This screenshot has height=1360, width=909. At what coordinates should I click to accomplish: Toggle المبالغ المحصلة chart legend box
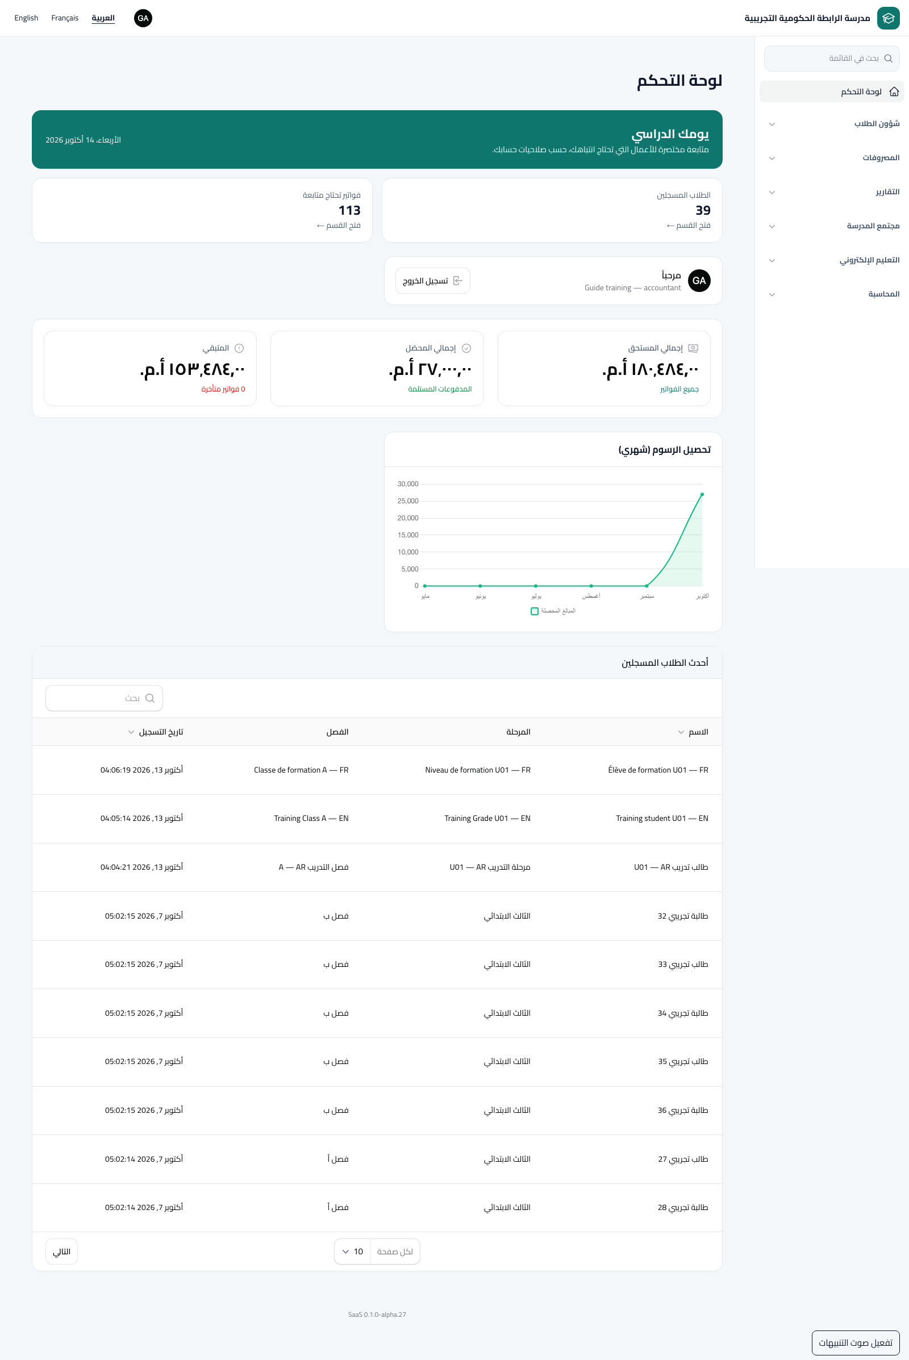tap(535, 611)
